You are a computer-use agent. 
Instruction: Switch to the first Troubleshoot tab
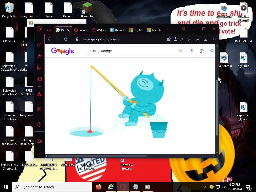coord(136,30)
